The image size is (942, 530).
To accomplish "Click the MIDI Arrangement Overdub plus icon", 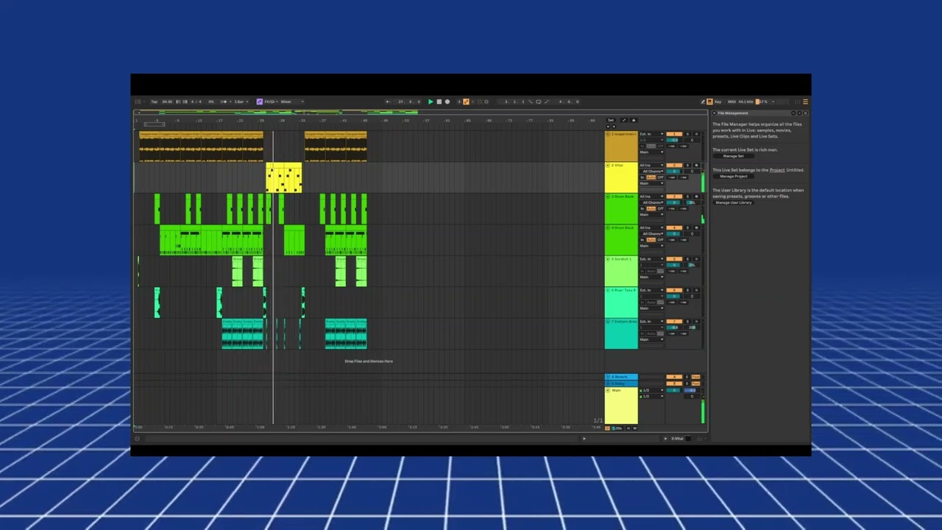I will [458, 102].
